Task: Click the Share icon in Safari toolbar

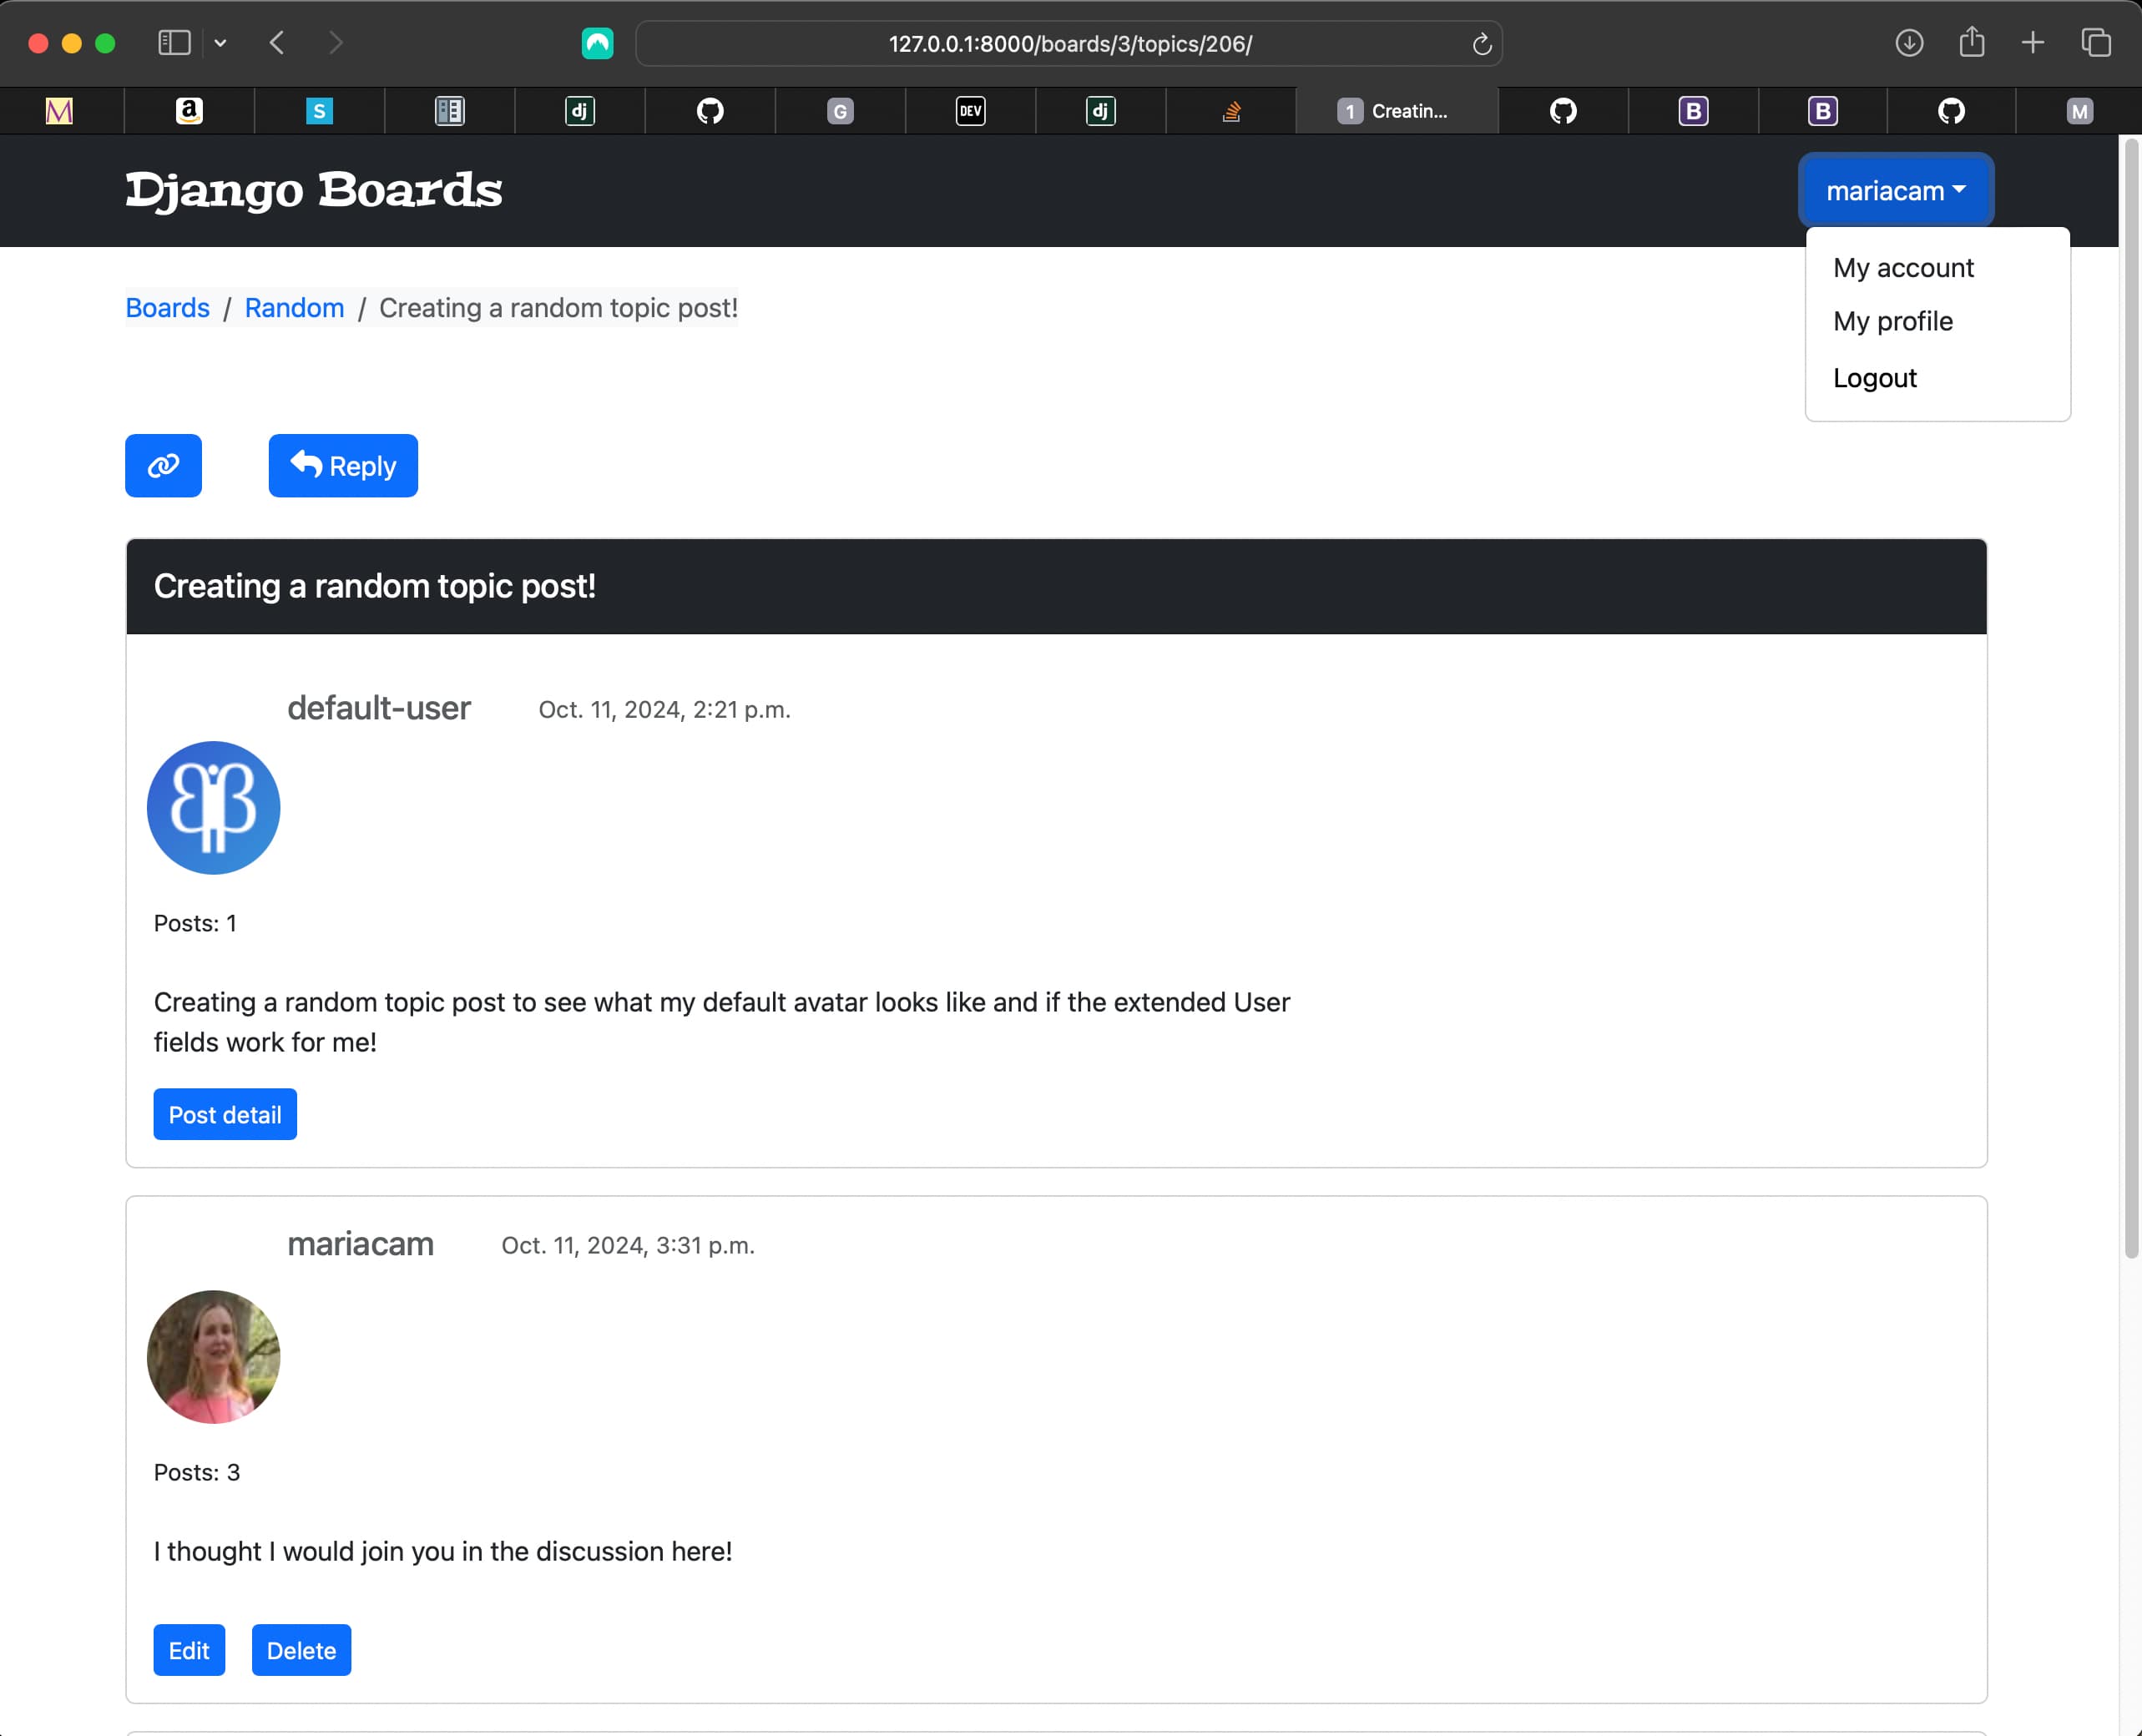Action: [1971, 42]
